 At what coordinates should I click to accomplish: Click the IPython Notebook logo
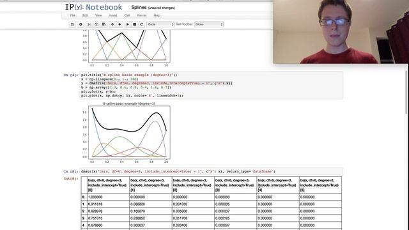94,7
